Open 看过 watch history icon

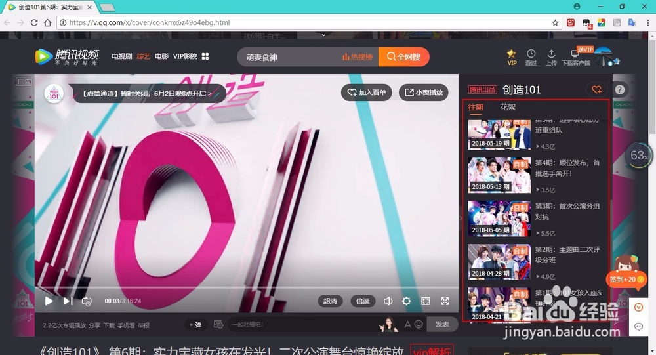[531, 57]
